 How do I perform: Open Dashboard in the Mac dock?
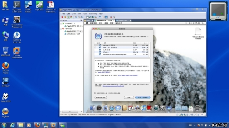click(x=99, y=108)
